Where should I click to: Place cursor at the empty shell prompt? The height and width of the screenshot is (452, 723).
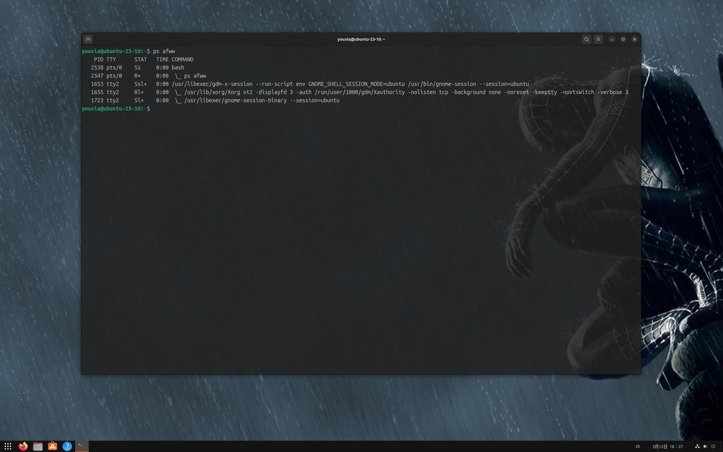153,108
